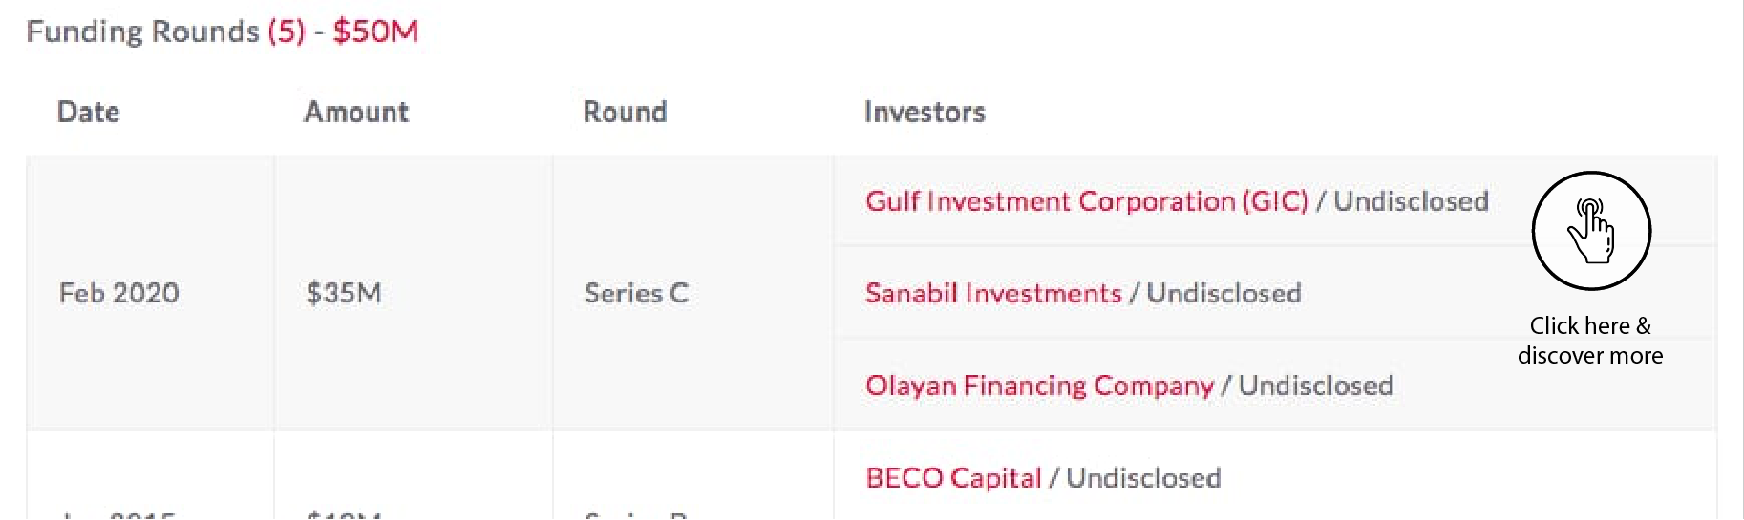
Task: Click the Round column header
Action: 626,113
